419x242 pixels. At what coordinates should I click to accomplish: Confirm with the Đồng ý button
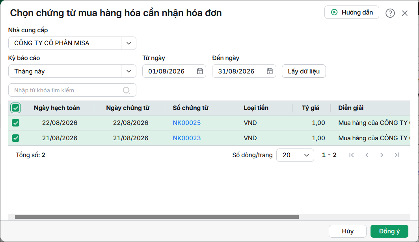[x=389, y=231]
